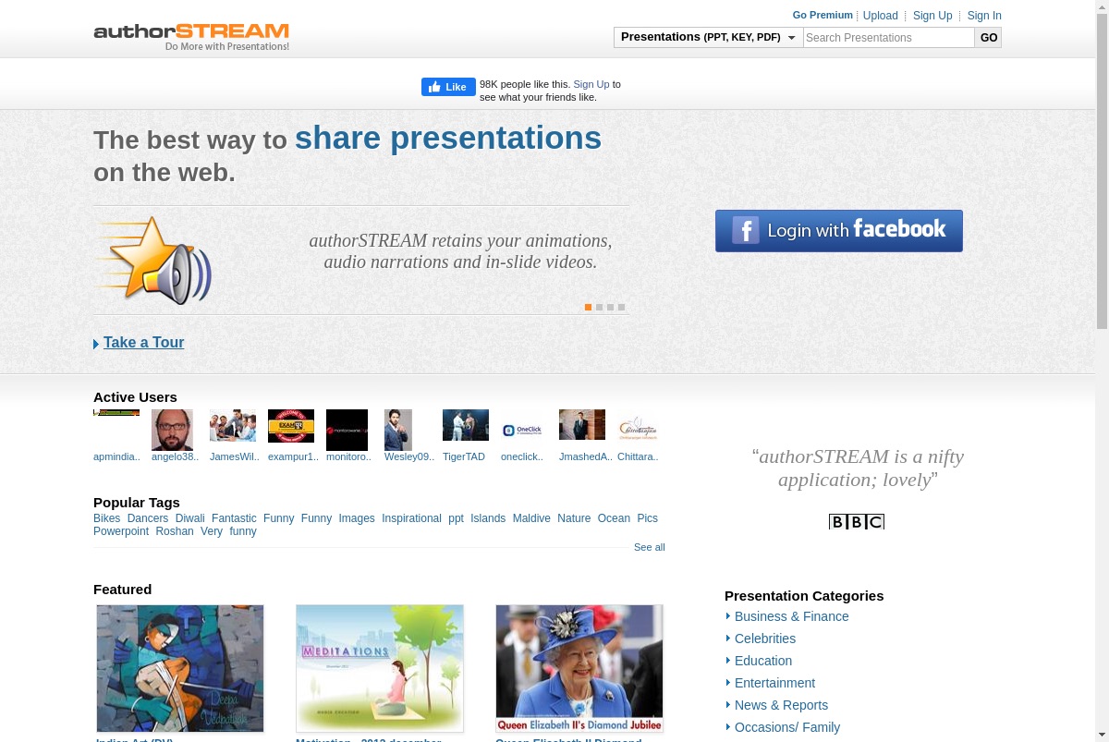
Task: Open Occasions/ Family category
Action: pyautogui.click(x=787, y=727)
